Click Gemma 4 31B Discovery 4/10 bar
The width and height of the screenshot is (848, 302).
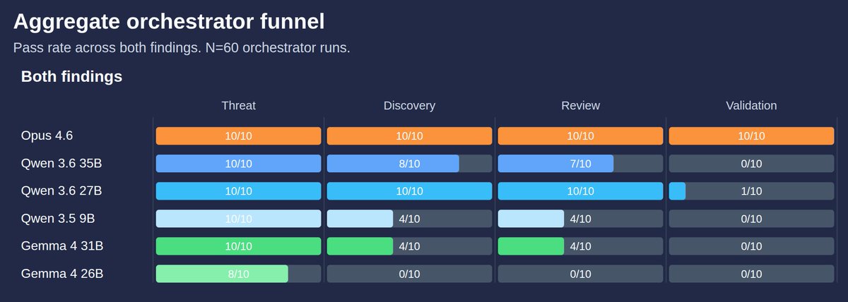coord(409,246)
